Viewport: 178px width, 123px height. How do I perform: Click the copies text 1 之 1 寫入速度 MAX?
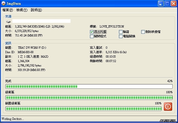tap(33, 56)
